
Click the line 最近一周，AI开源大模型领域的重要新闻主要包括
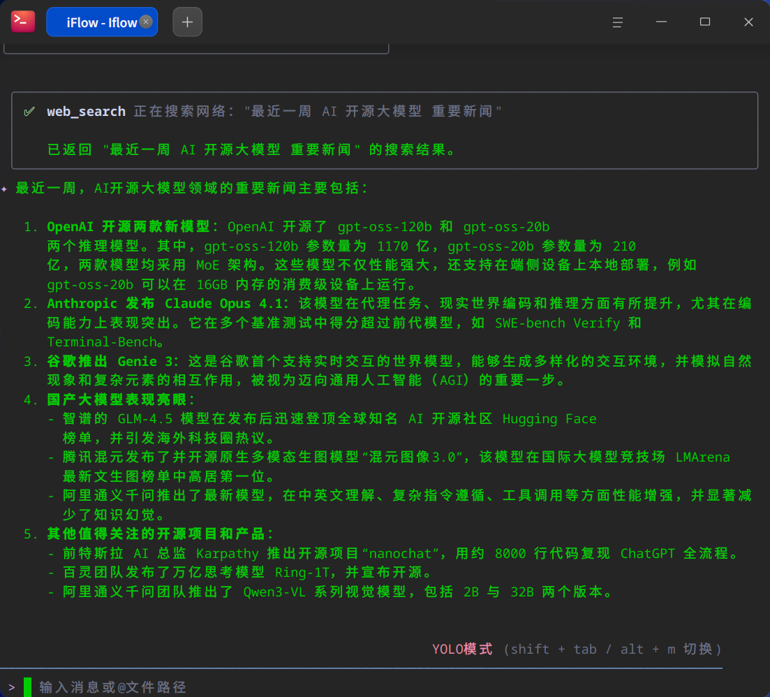pyautogui.click(x=191, y=188)
